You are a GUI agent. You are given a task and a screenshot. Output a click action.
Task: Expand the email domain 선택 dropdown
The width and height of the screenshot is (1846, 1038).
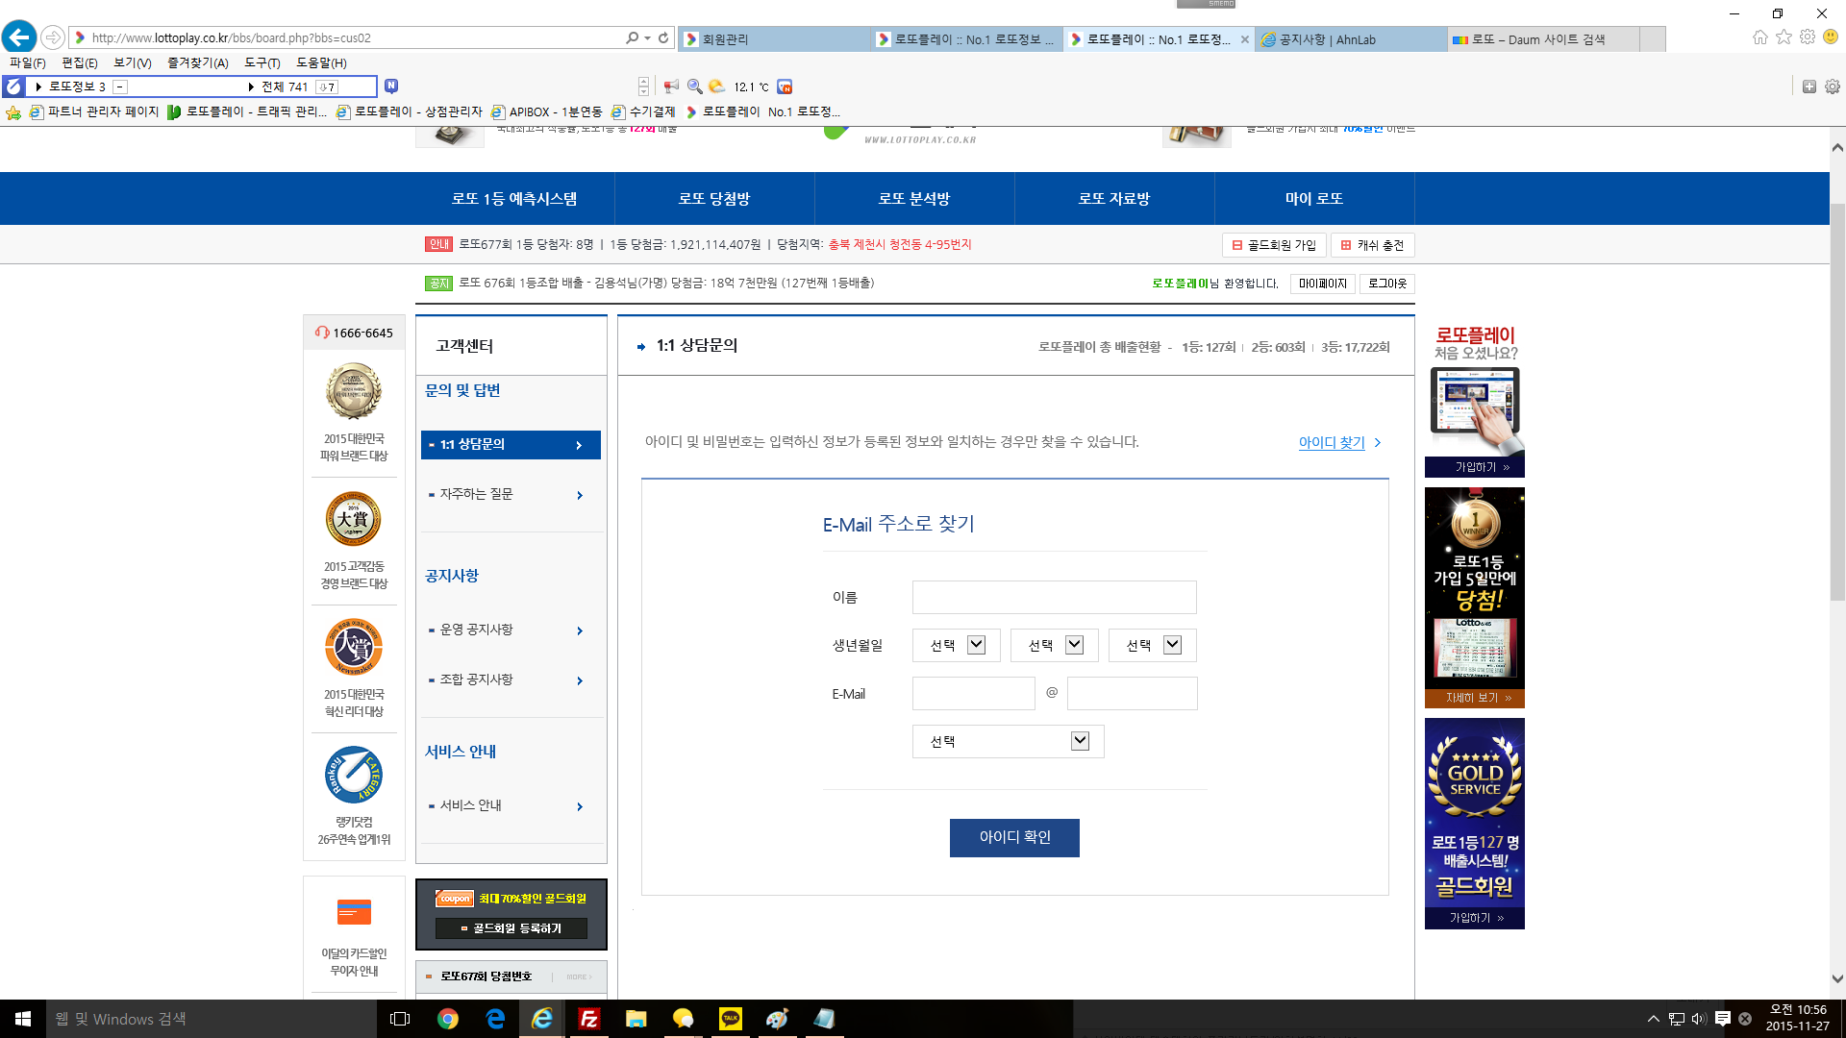pos(1008,741)
